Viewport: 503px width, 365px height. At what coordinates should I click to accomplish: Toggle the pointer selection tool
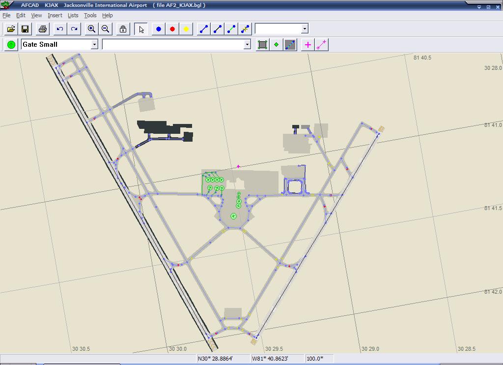click(141, 29)
